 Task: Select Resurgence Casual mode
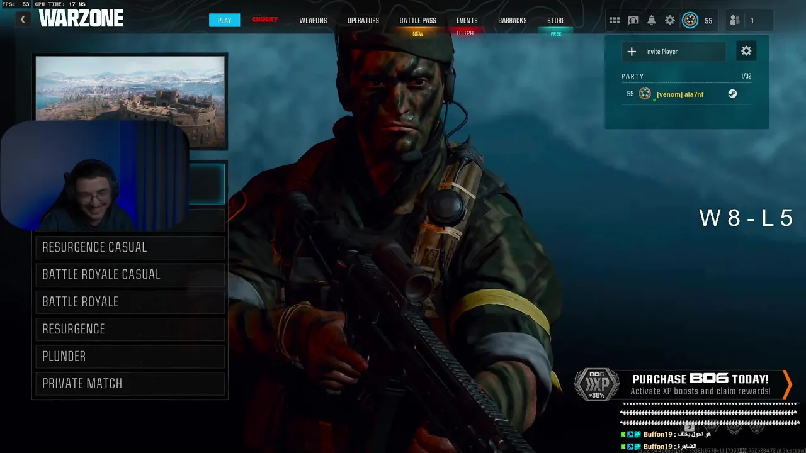click(130, 247)
